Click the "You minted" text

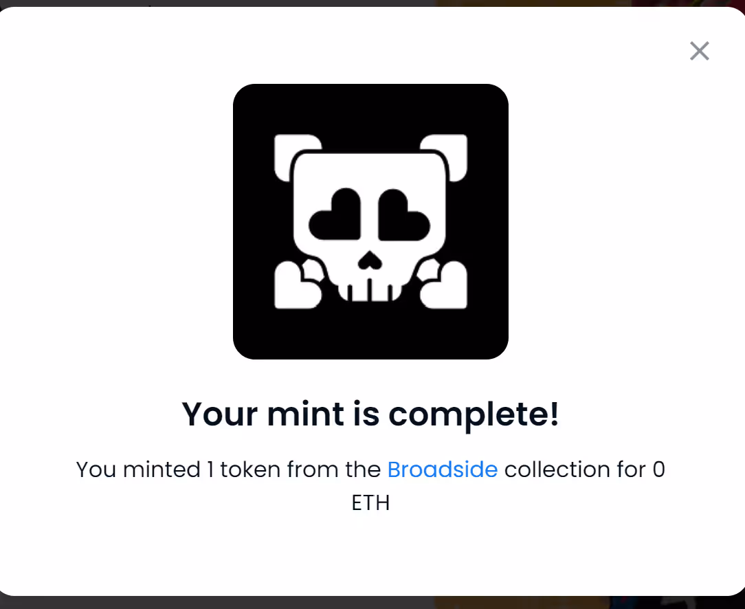pyautogui.click(x=138, y=469)
